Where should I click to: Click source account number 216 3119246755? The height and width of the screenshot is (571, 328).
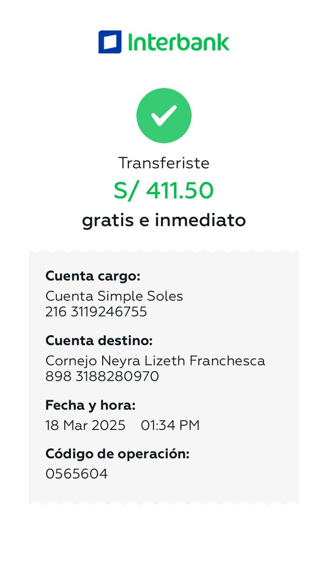(96, 312)
